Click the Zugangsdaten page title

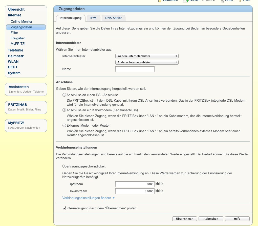tap(72, 9)
